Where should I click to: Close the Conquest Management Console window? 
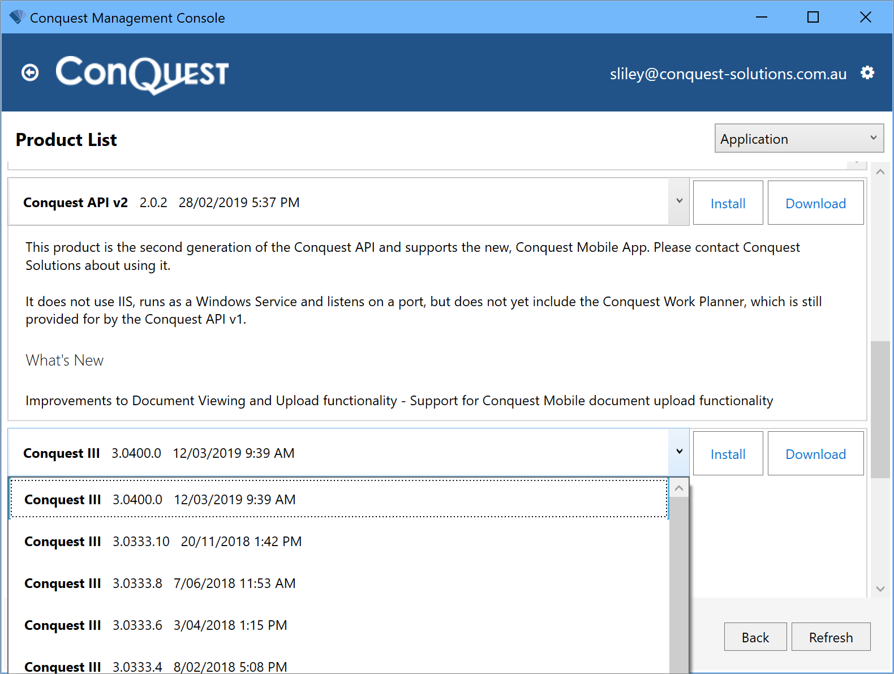[865, 17]
